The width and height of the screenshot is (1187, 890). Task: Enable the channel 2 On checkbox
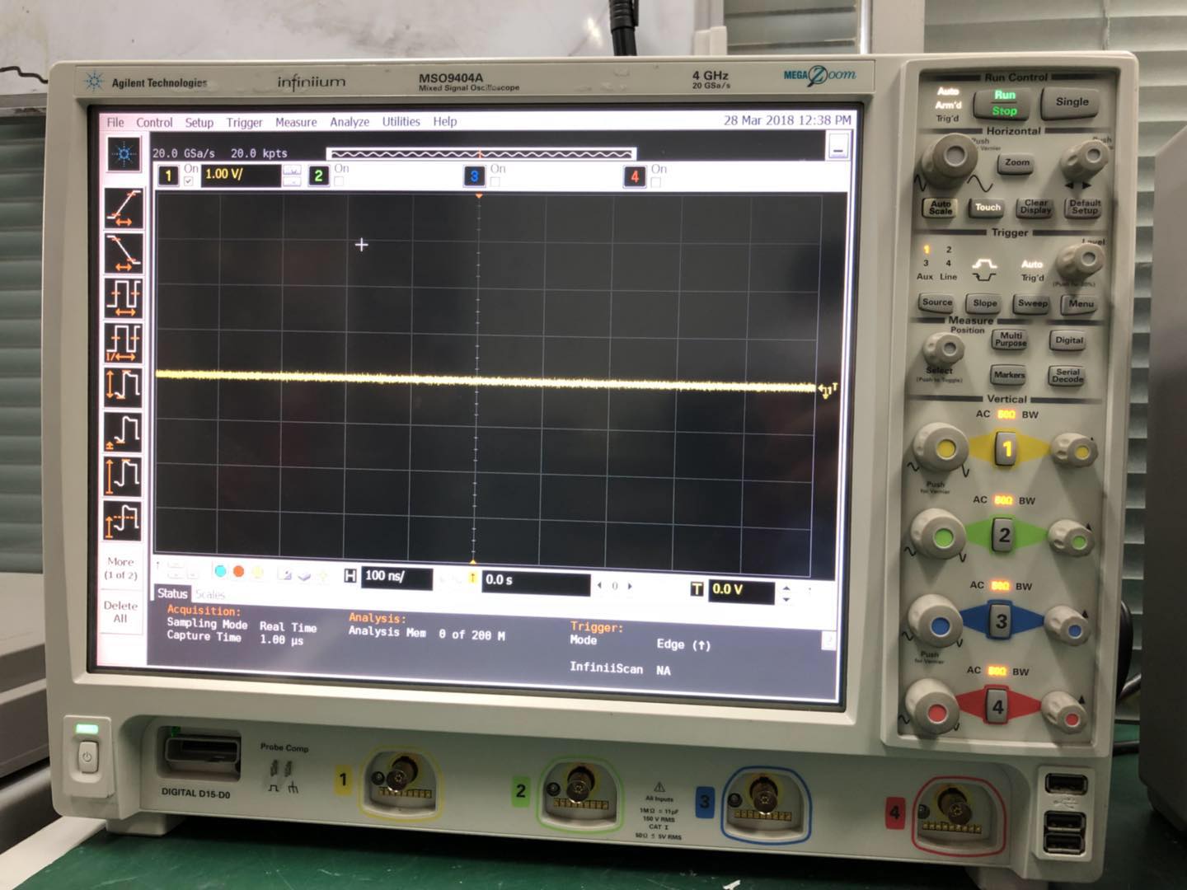coord(339,181)
